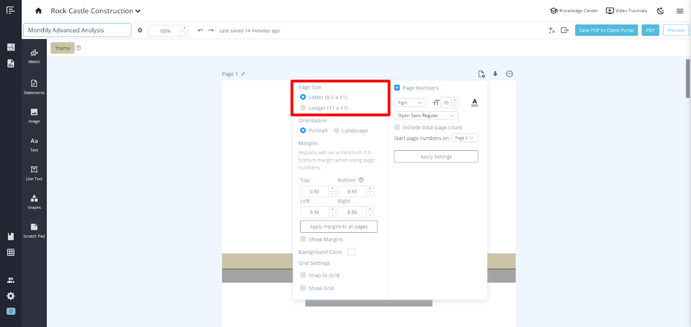
Task: Click the exit report icon
Action: [565, 30]
